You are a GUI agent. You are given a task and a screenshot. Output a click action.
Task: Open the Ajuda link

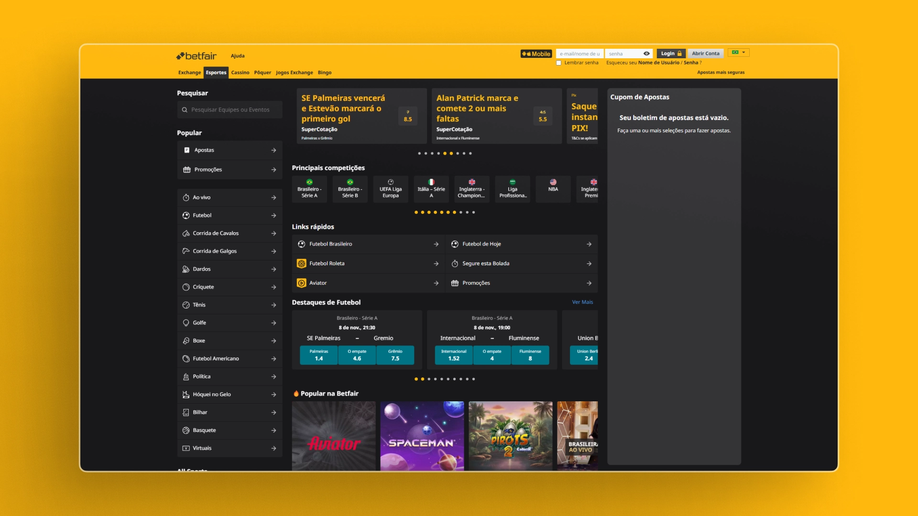[x=238, y=56]
